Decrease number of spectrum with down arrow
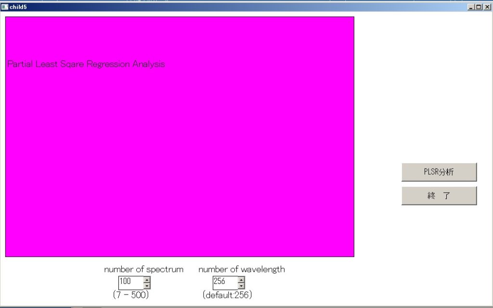The height and width of the screenshot is (308, 493). (147, 286)
